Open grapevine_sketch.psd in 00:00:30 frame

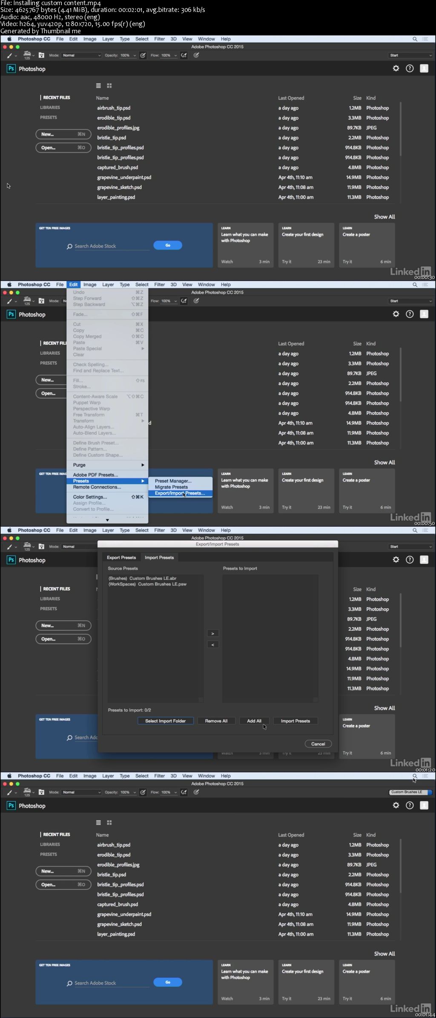coord(119,187)
